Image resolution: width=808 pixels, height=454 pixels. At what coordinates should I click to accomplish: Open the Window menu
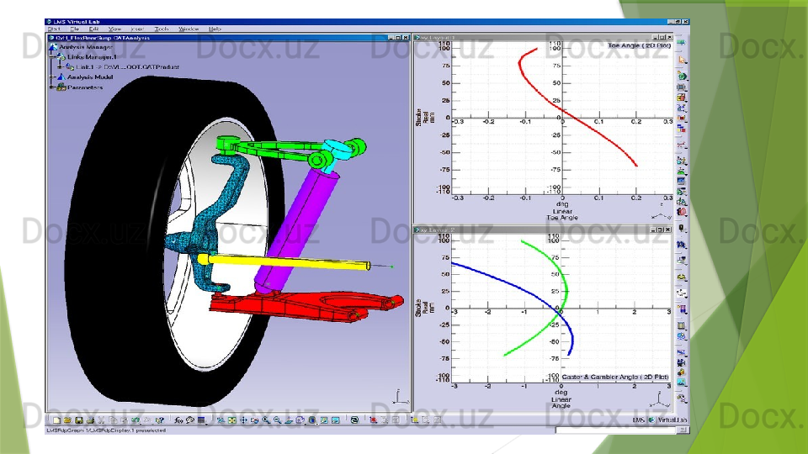point(189,29)
